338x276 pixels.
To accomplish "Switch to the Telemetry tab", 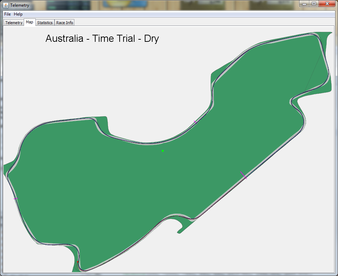I will pos(14,23).
